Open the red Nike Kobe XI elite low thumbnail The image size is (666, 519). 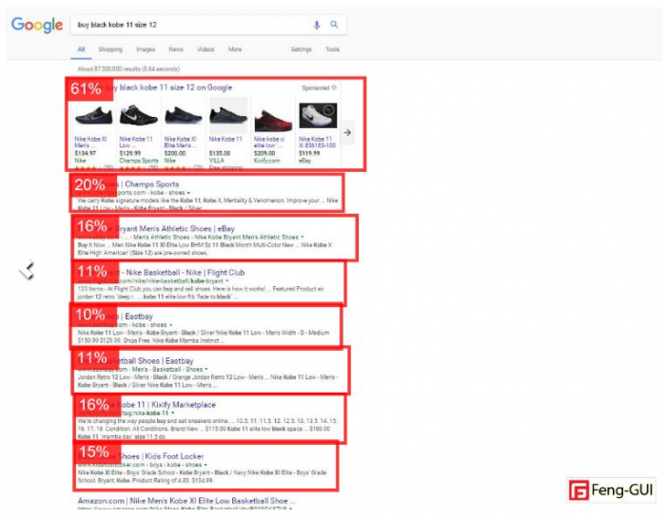point(273,120)
